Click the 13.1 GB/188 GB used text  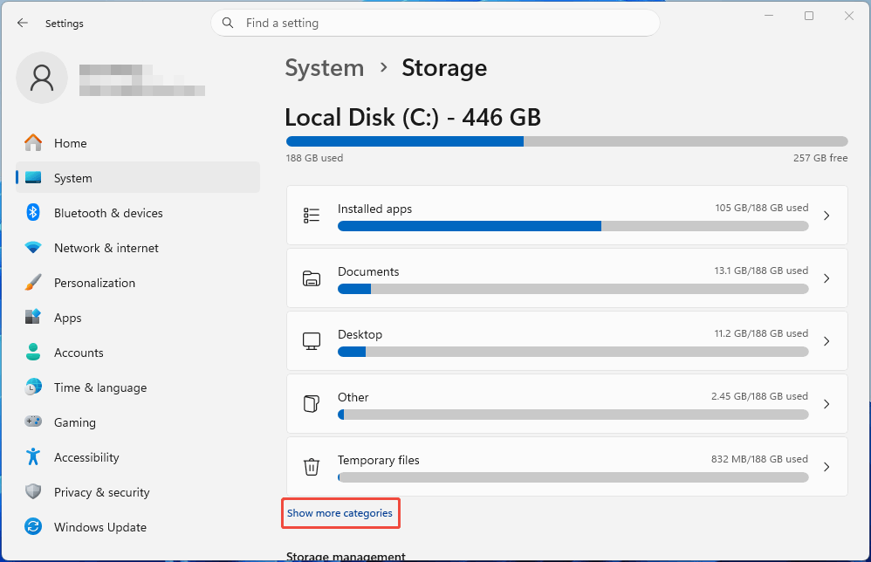(x=761, y=271)
